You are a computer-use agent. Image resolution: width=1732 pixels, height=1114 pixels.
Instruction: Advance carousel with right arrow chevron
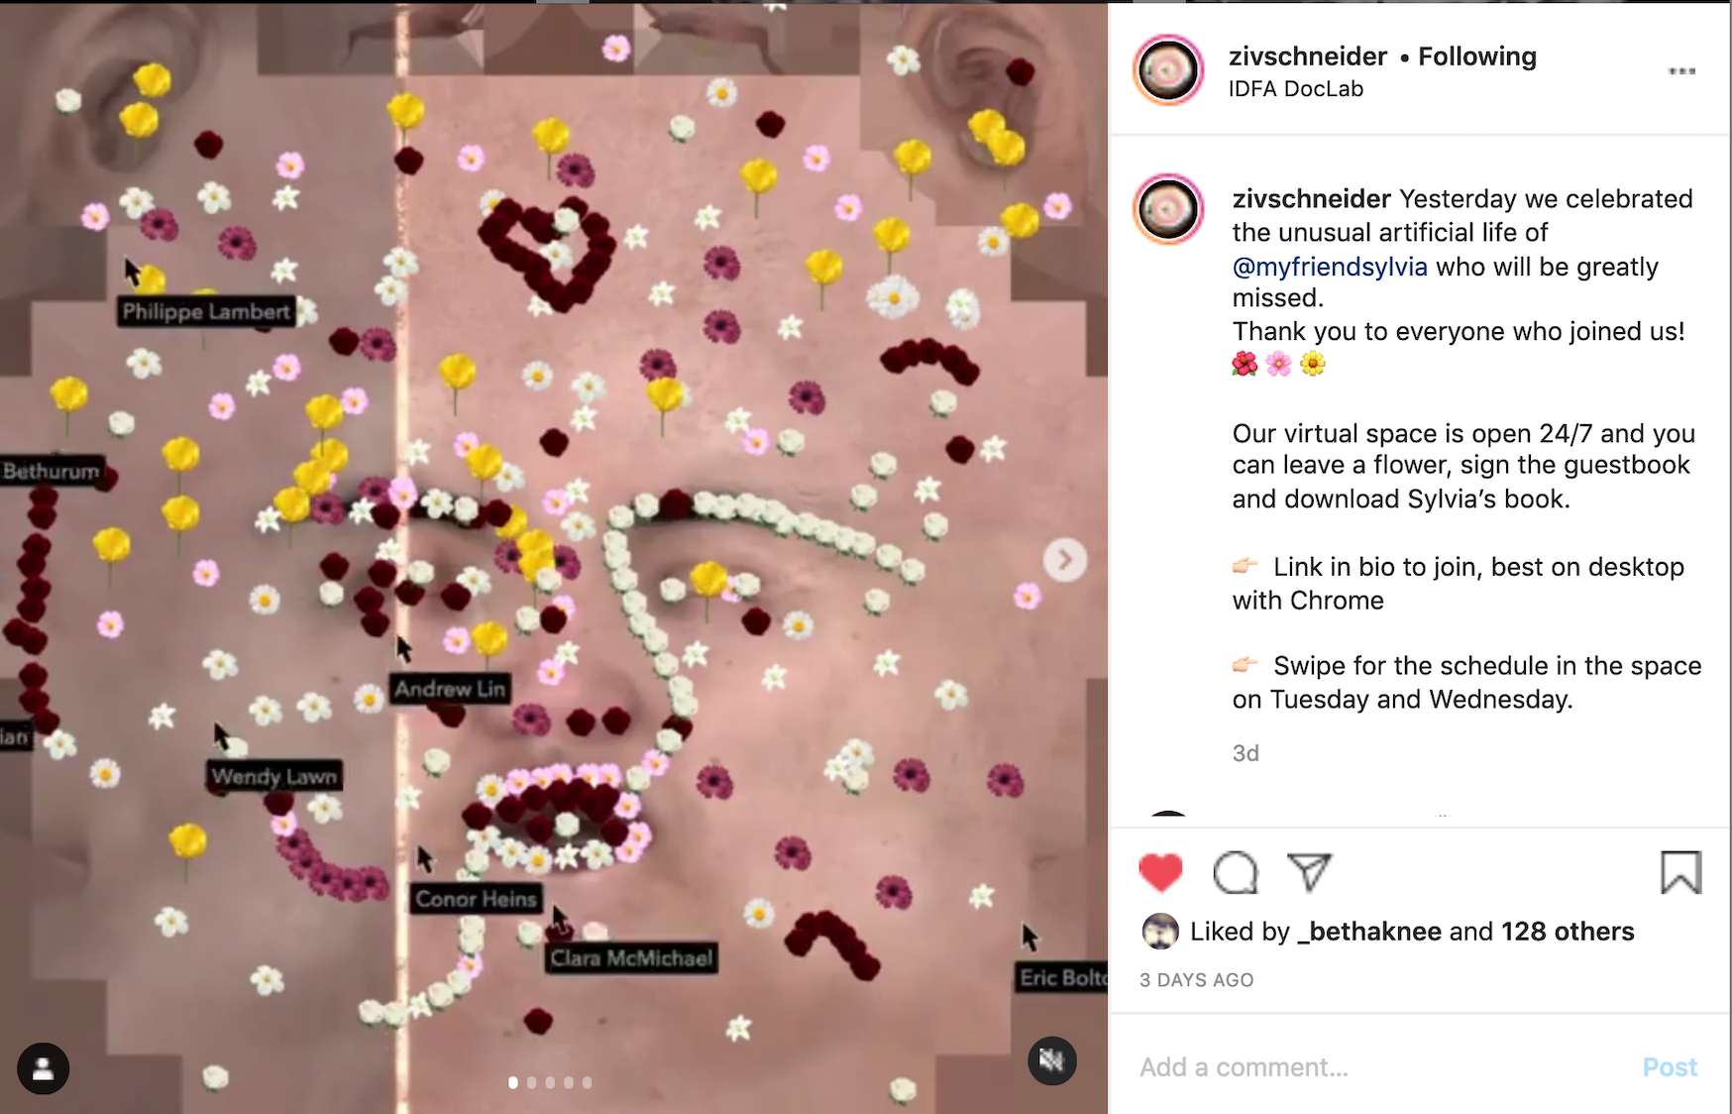(x=1065, y=560)
